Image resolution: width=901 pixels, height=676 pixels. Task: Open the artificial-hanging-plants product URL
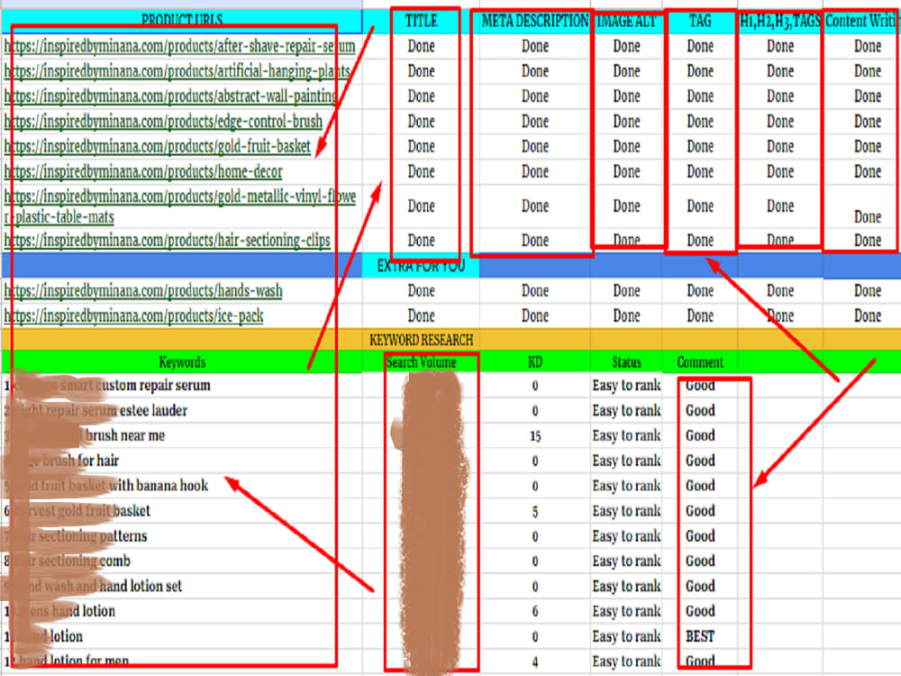[177, 71]
